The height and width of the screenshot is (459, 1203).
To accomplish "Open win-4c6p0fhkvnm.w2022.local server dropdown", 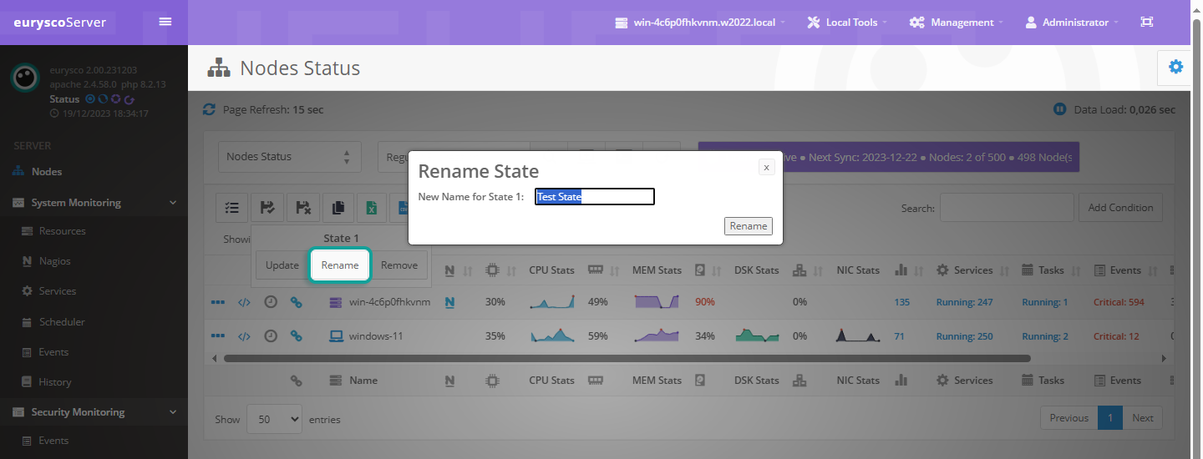I will tap(700, 23).
